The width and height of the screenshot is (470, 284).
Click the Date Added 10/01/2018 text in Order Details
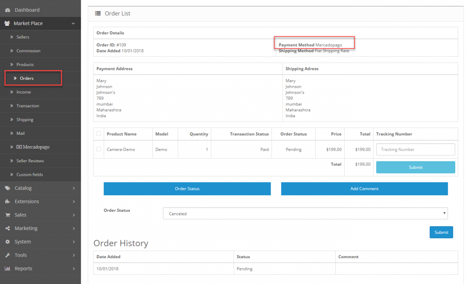coord(120,51)
